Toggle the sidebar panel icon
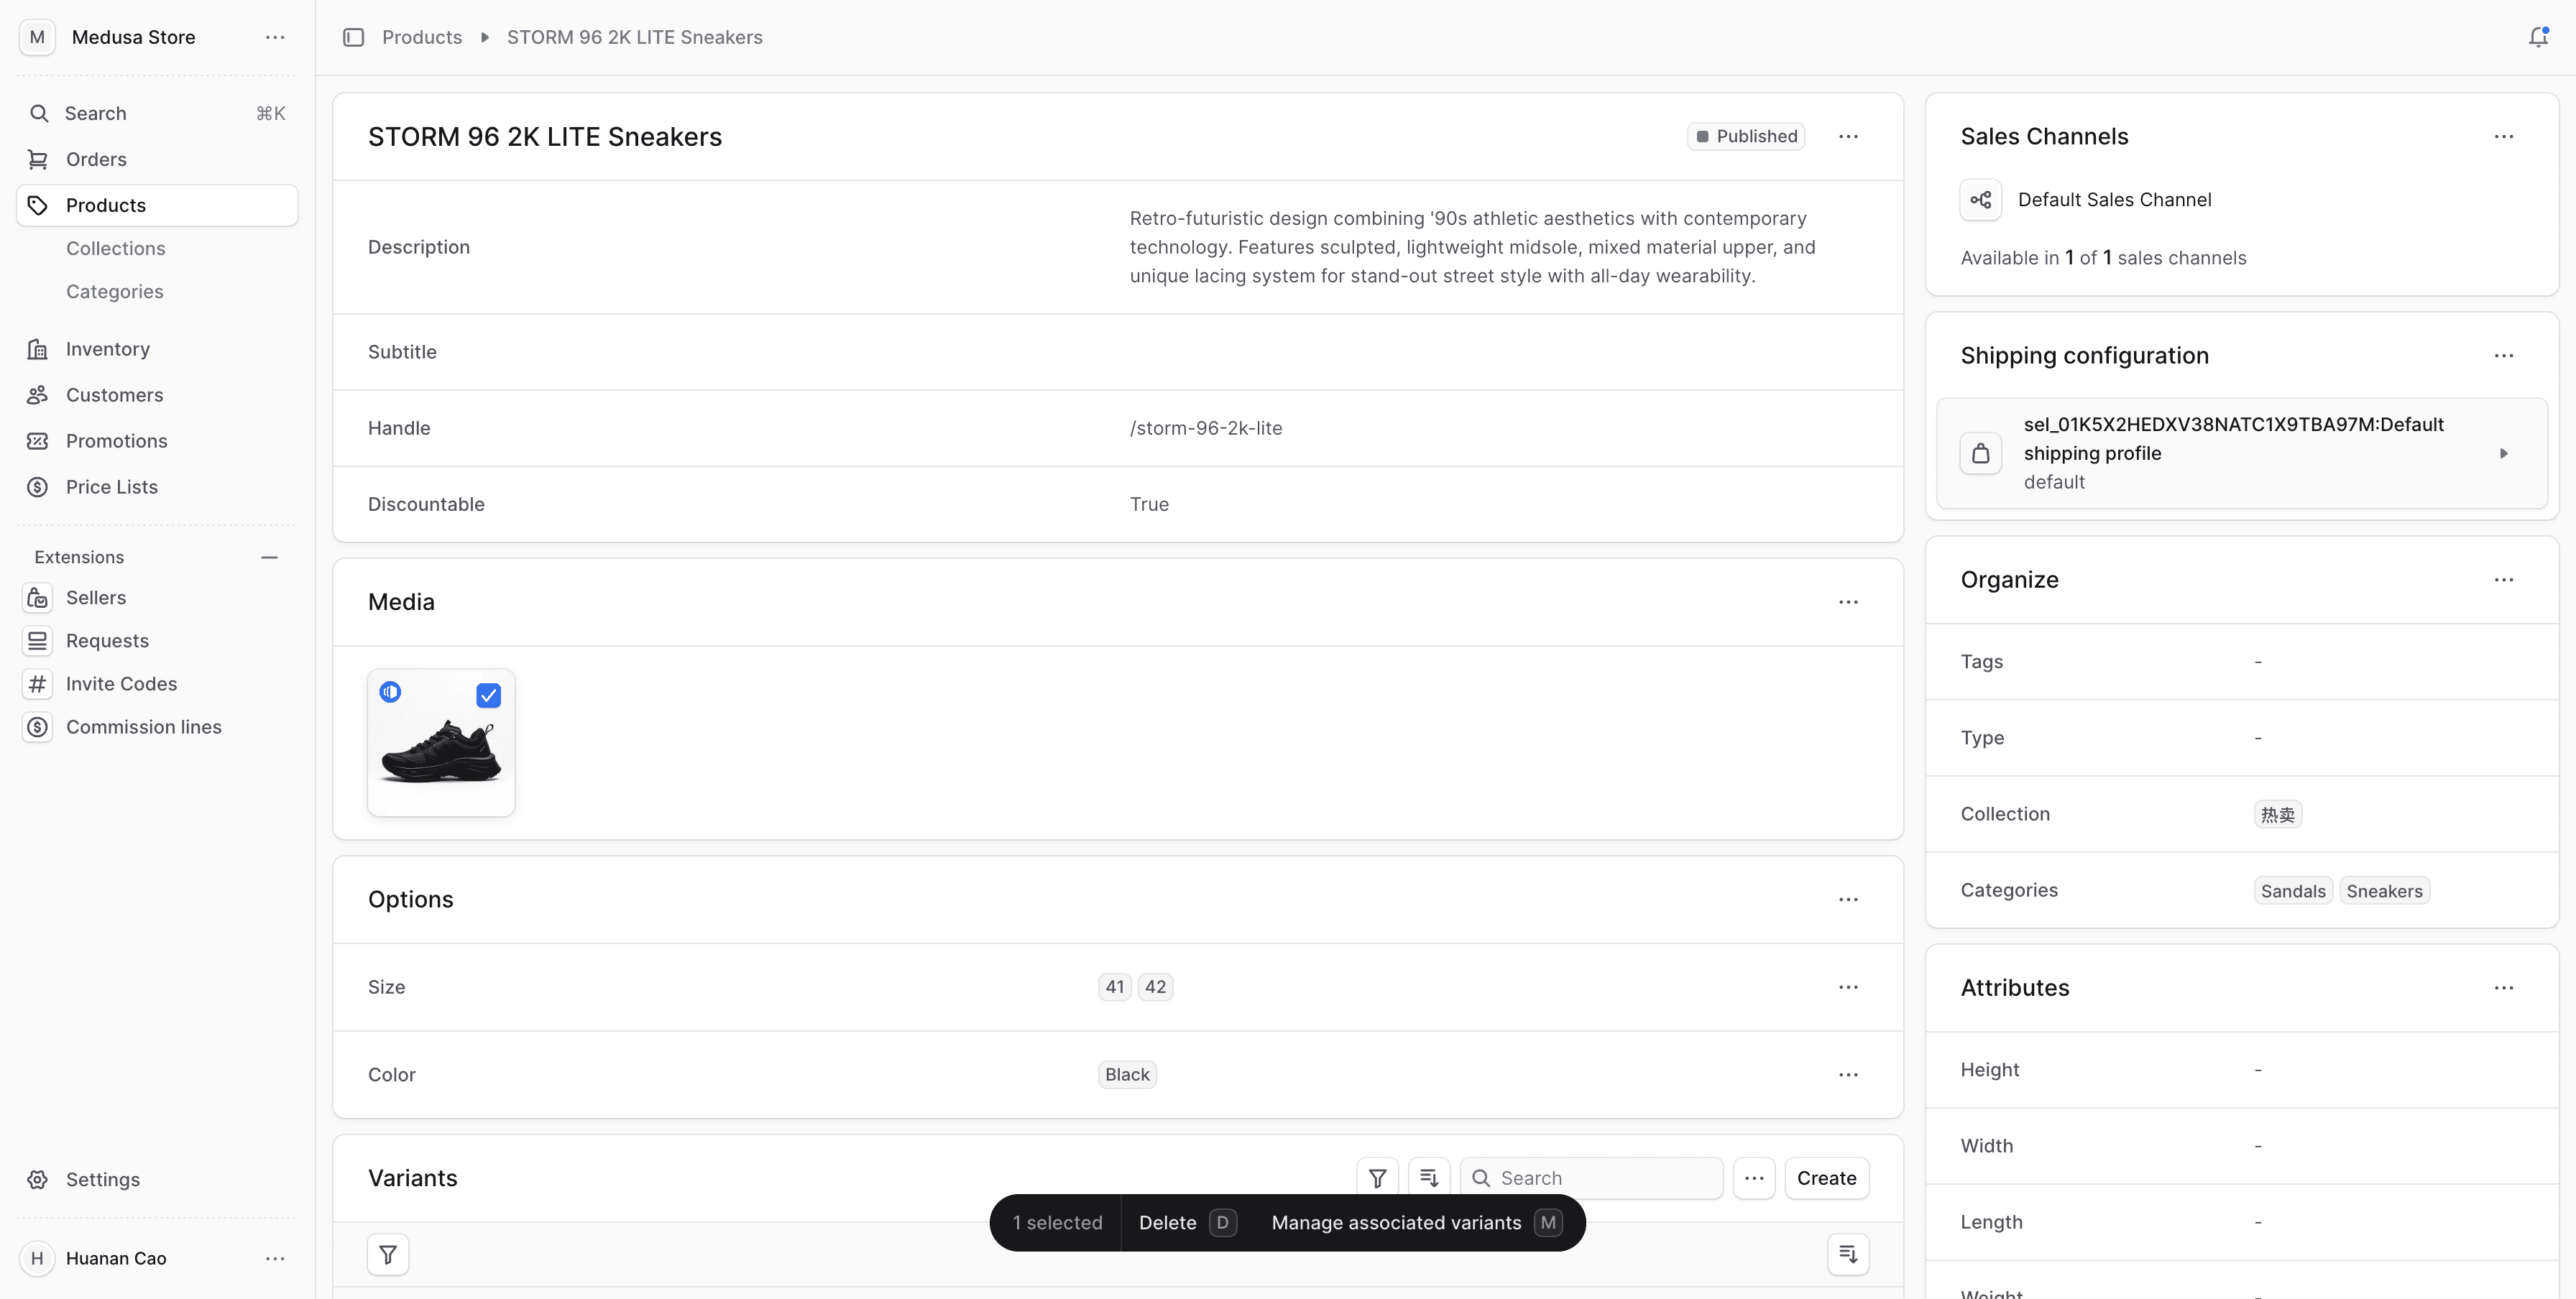Viewport: 2576px width, 1299px height. click(353, 37)
